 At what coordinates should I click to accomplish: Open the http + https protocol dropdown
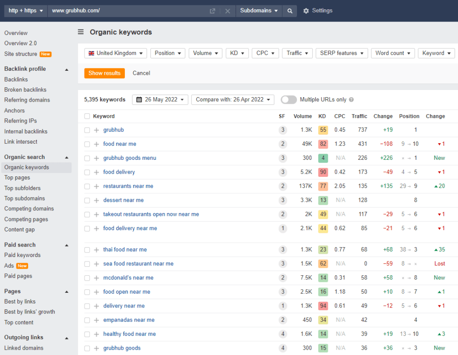point(25,11)
